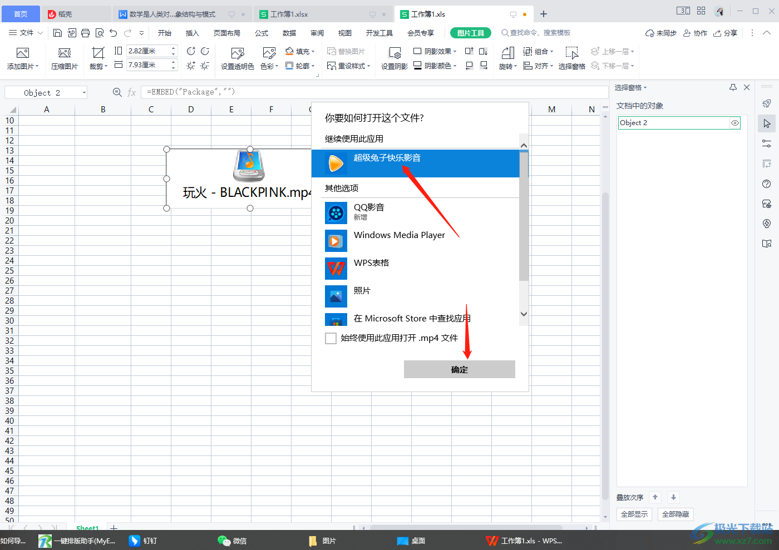This screenshot has height=550, width=779.
Task: Open the help icon in right sidebar
Action: tap(767, 184)
